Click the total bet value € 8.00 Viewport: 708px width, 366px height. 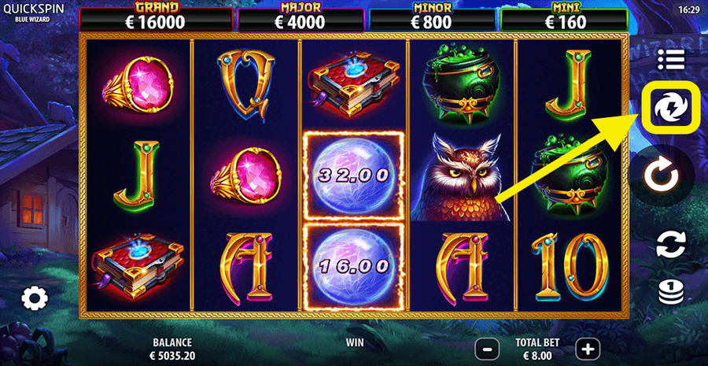coord(537,356)
